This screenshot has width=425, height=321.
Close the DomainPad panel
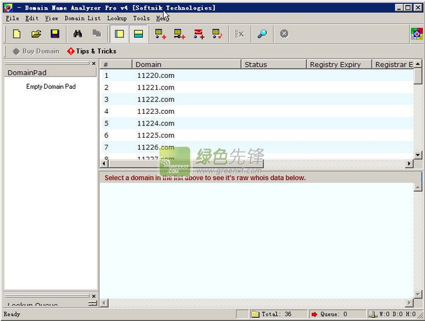click(x=94, y=63)
